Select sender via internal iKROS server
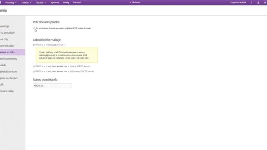 [34, 66]
